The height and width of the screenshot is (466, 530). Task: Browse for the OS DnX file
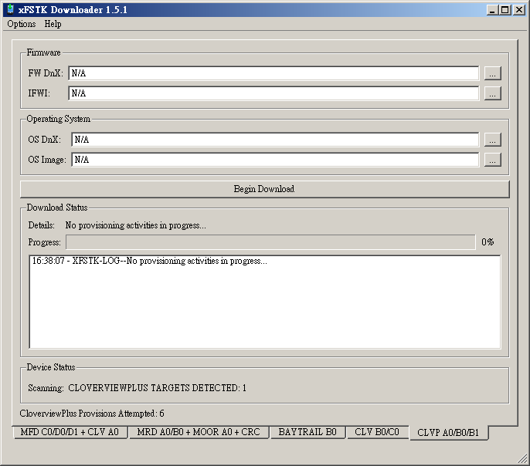click(492, 140)
